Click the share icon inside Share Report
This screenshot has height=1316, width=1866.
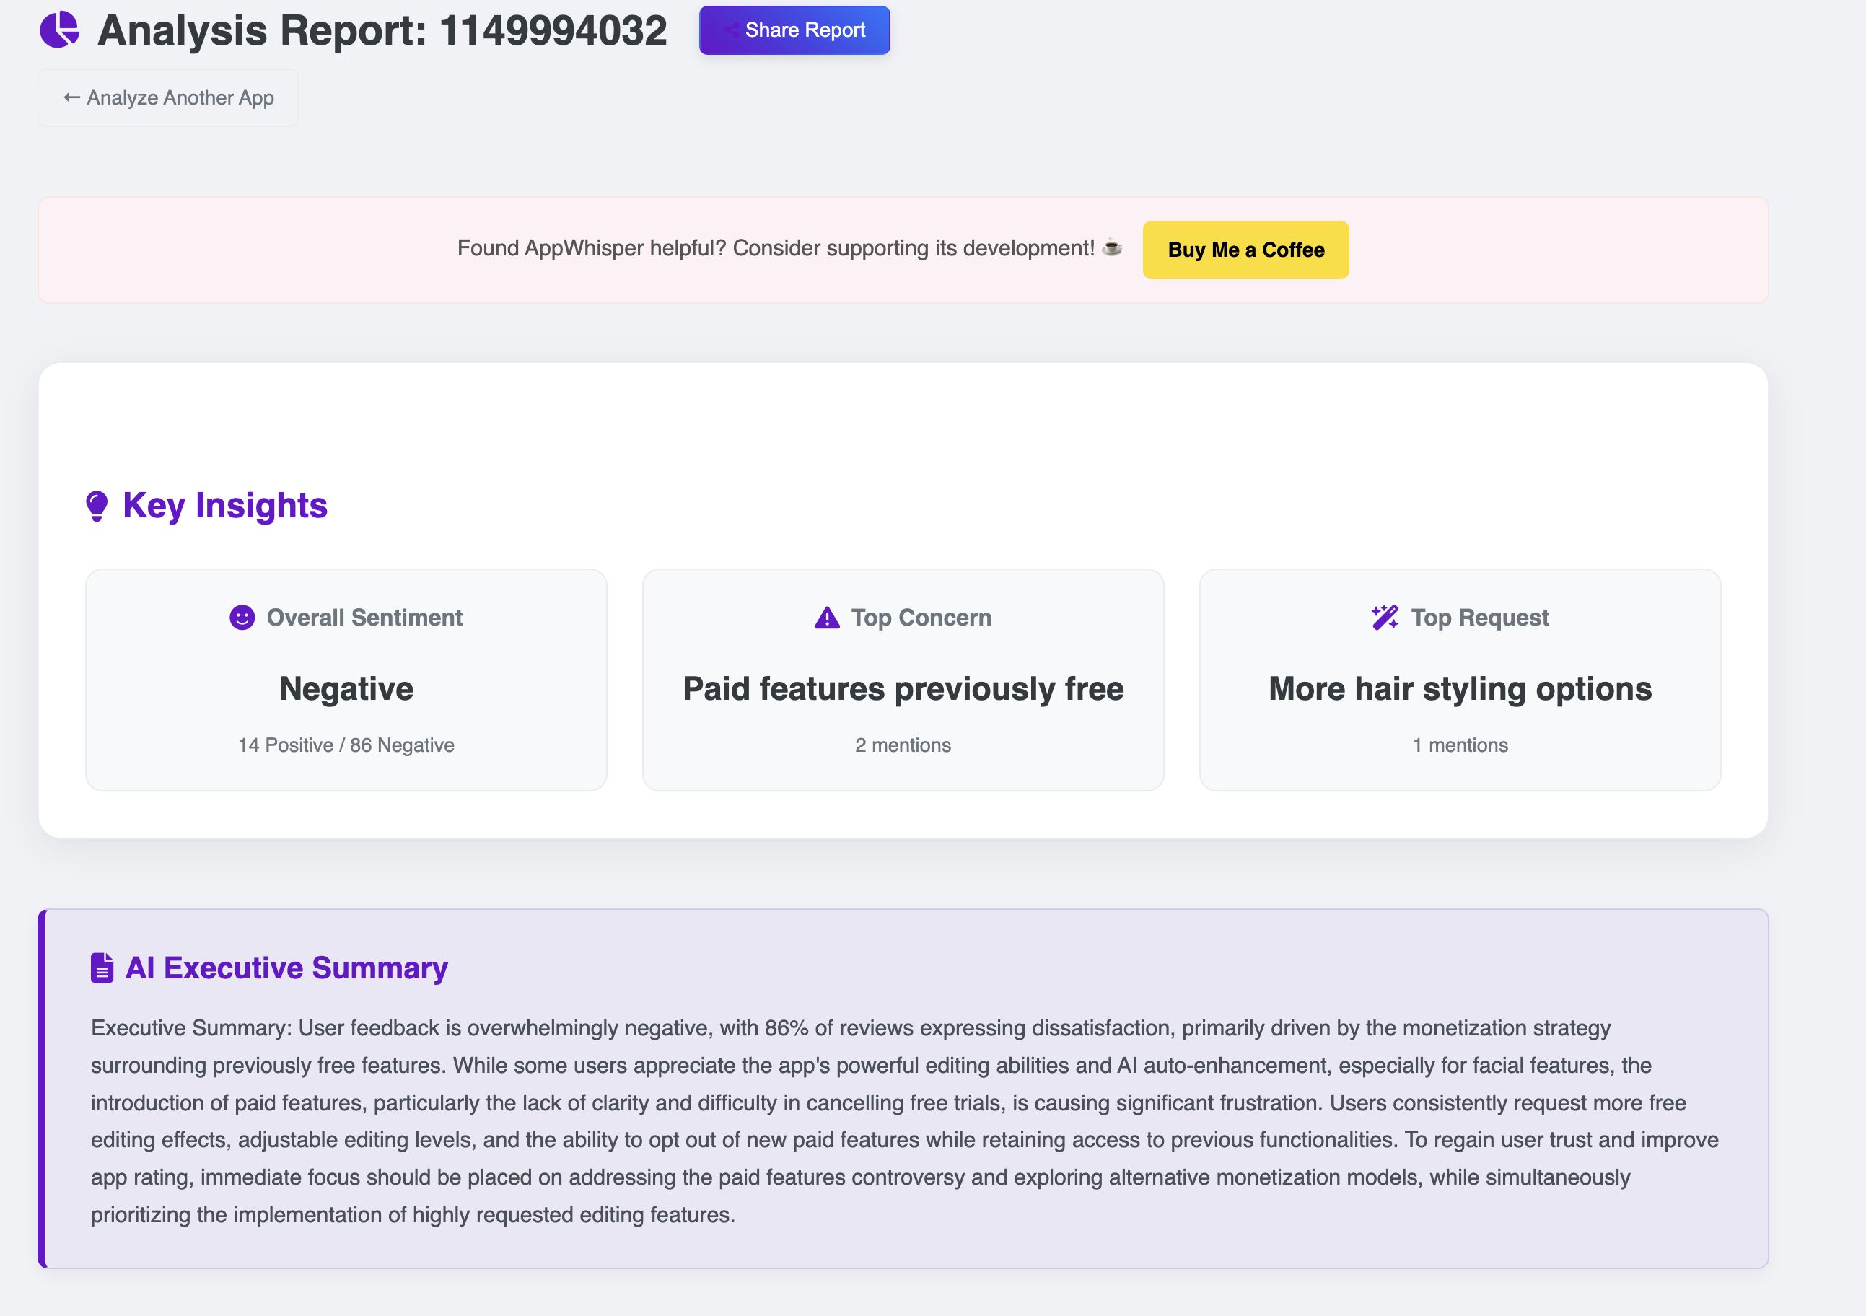tap(732, 30)
